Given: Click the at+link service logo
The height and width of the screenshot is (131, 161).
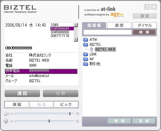Looking at the screenshot, I should [x=108, y=9].
